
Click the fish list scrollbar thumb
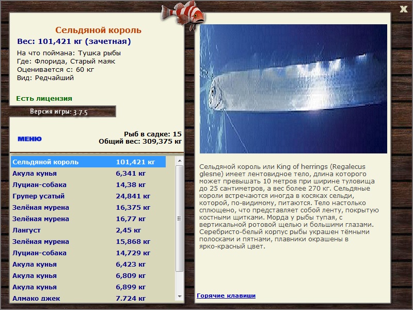(x=179, y=219)
